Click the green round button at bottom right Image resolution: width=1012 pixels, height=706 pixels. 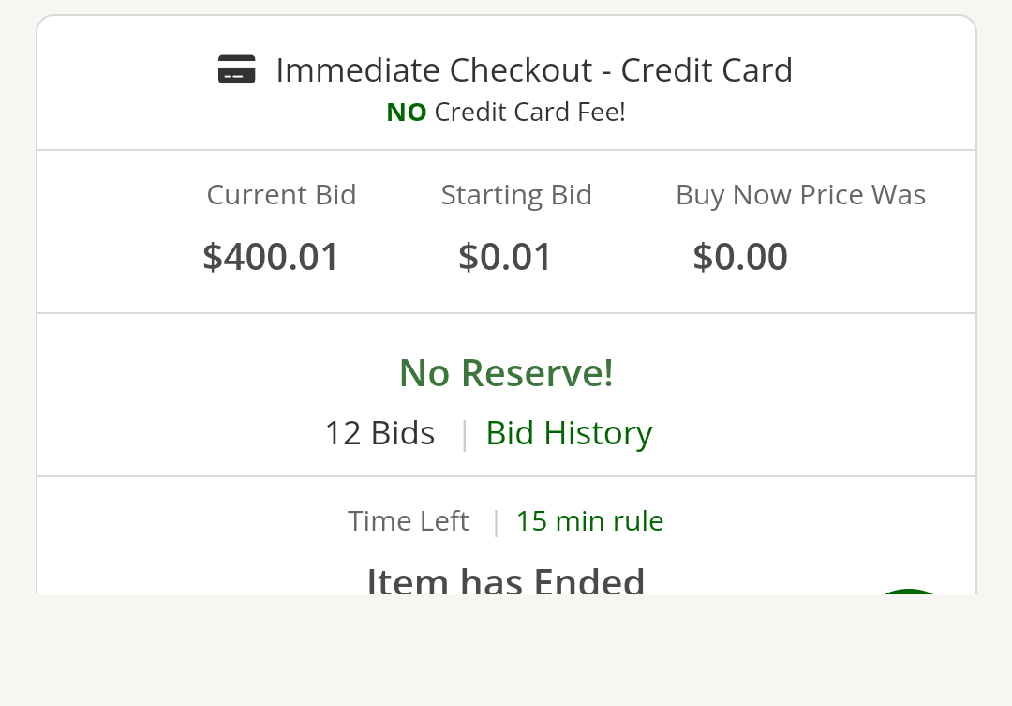(x=909, y=591)
